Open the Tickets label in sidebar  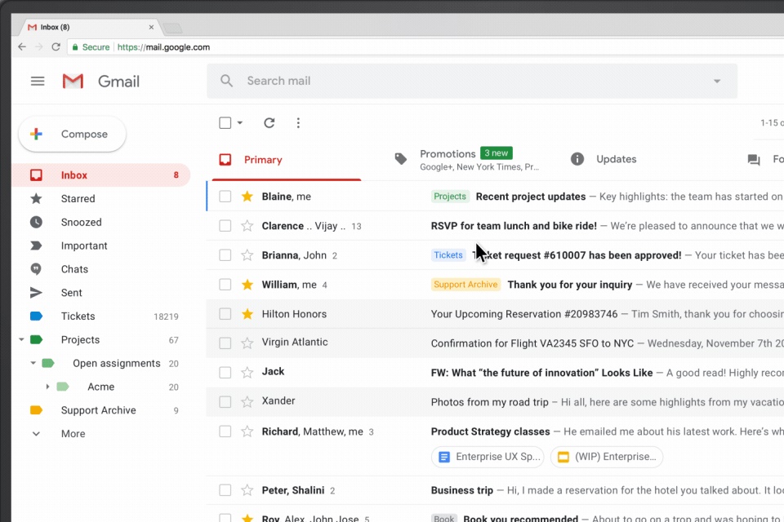tap(78, 316)
